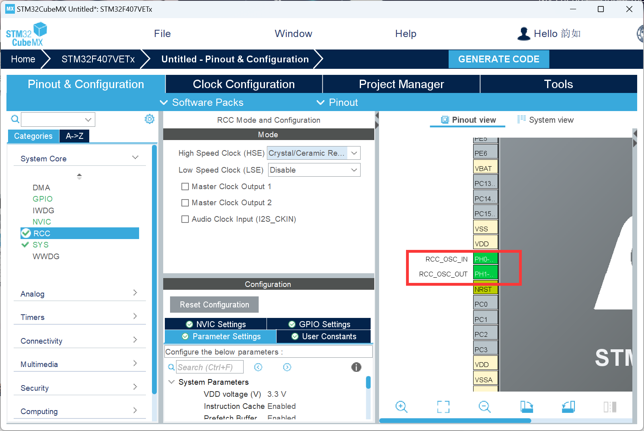Switch to System view
644x431 pixels.
[545, 120]
